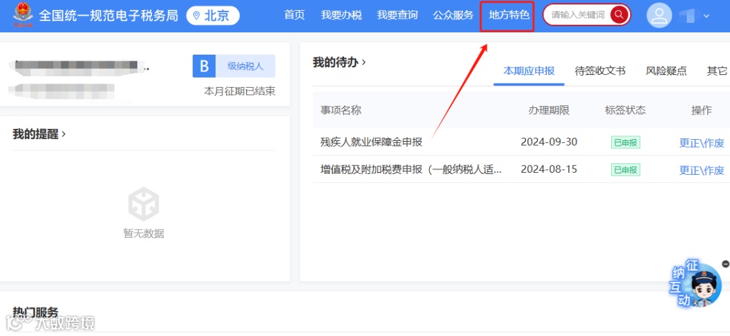Expand the account dropdown arrow
The height and width of the screenshot is (336, 730).
click(706, 16)
